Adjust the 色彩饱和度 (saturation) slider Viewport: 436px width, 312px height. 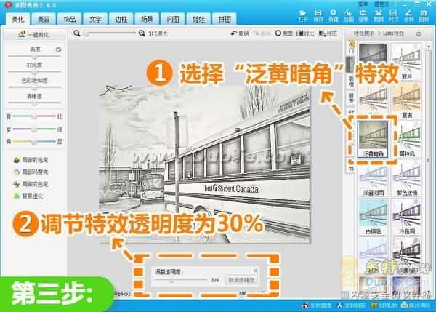click(35, 87)
